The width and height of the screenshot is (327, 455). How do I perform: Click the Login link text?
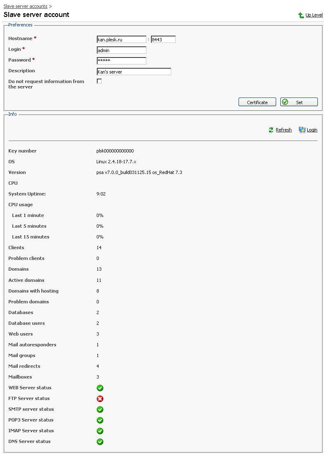click(312, 130)
